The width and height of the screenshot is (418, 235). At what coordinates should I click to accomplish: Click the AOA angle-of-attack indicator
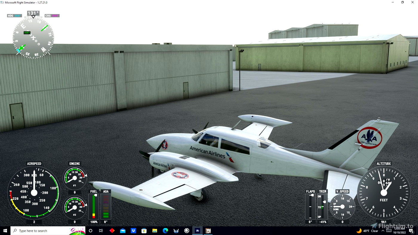(x=106, y=207)
